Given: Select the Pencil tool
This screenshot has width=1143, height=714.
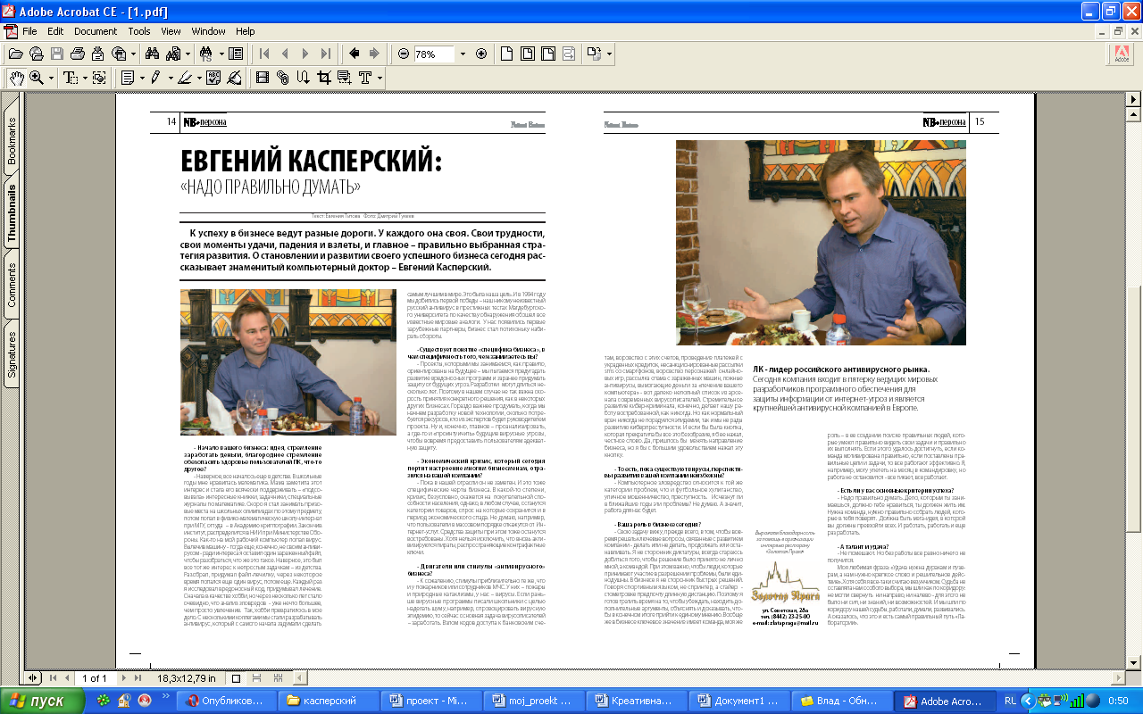Looking at the screenshot, I should 155,78.
